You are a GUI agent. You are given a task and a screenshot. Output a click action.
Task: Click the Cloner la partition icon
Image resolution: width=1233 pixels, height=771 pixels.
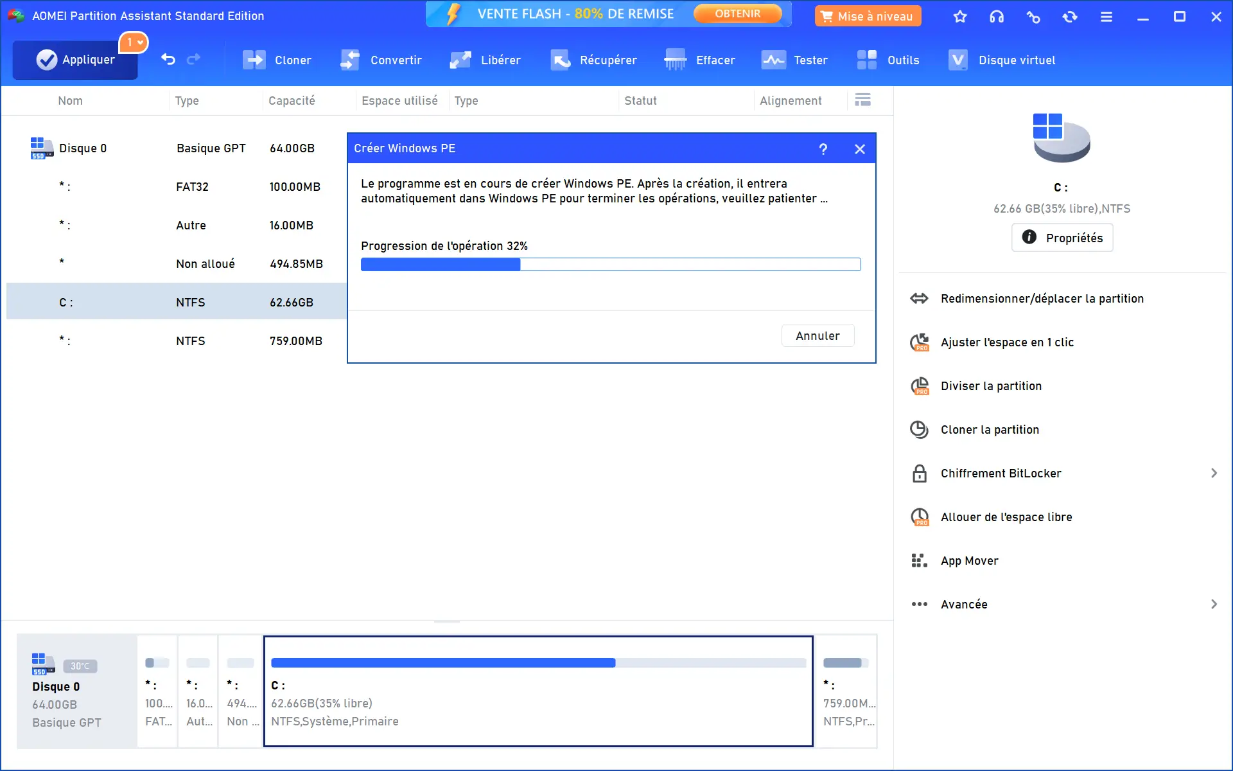pos(920,430)
